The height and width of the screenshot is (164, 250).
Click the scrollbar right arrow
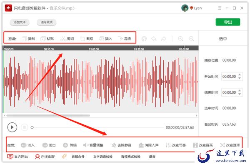pos(197,115)
